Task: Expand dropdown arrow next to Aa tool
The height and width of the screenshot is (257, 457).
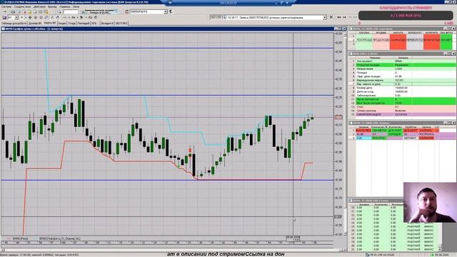Action: pyautogui.click(x=78, y=17)
